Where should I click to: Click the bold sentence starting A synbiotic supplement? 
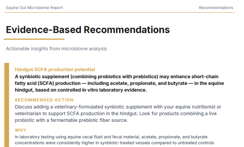tap(119, 83)
